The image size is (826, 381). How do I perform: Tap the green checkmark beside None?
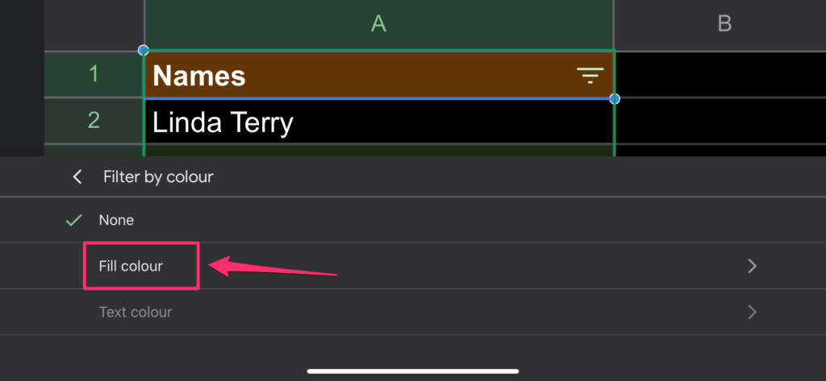coord(73,221)
